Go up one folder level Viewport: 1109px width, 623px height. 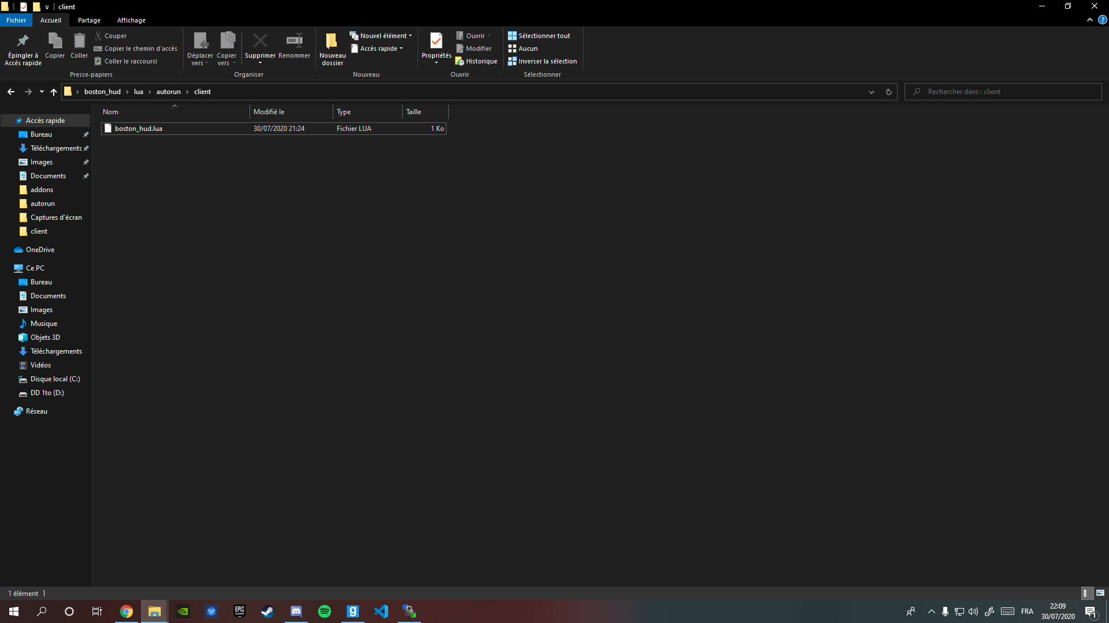coord(54,92)
